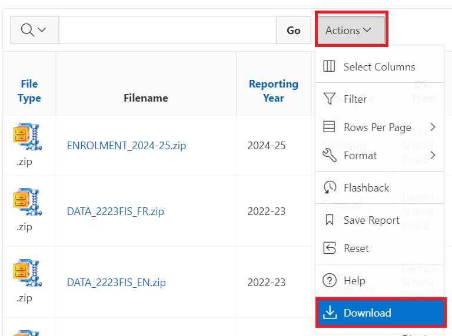Open the DATA_2223FIS_EN.zip file link
The image size is (452, 336).
116,283
